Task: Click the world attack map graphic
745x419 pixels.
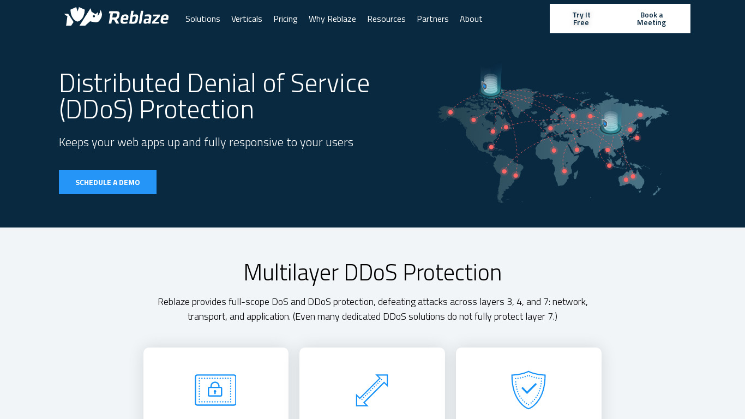Action: [552, 135]
